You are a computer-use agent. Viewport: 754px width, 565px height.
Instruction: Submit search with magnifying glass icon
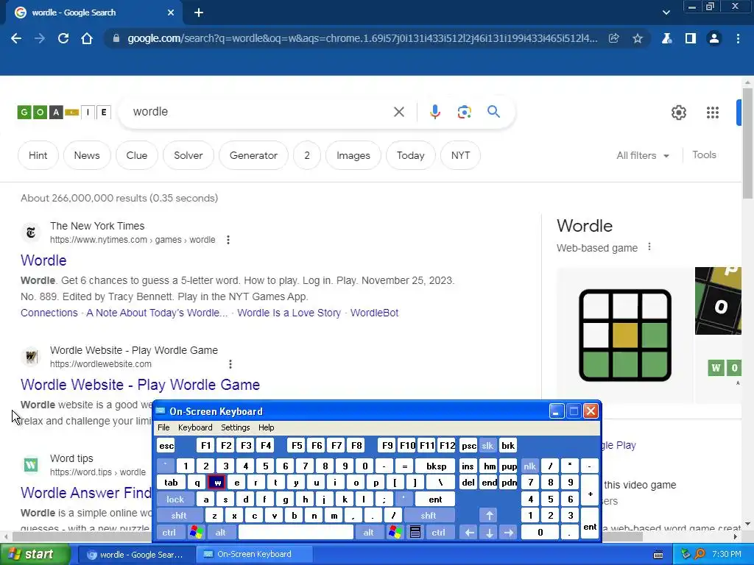[x=494, y=112]
